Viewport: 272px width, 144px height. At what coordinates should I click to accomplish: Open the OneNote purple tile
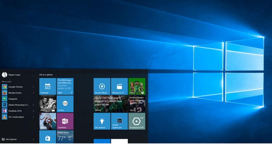click(65, 121)
